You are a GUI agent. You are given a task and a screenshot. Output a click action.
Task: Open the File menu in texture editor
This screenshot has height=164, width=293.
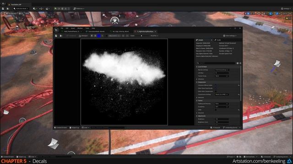[62, 28]
